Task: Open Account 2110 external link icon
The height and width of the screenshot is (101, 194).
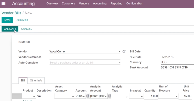Action: tap(88, 96)
